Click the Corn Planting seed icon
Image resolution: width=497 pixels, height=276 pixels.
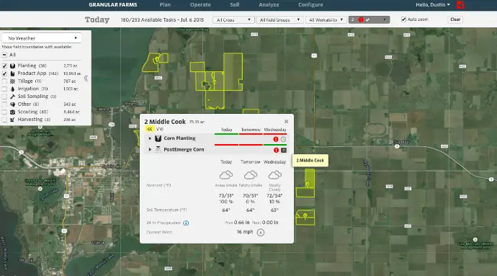(x=158, y=138)
